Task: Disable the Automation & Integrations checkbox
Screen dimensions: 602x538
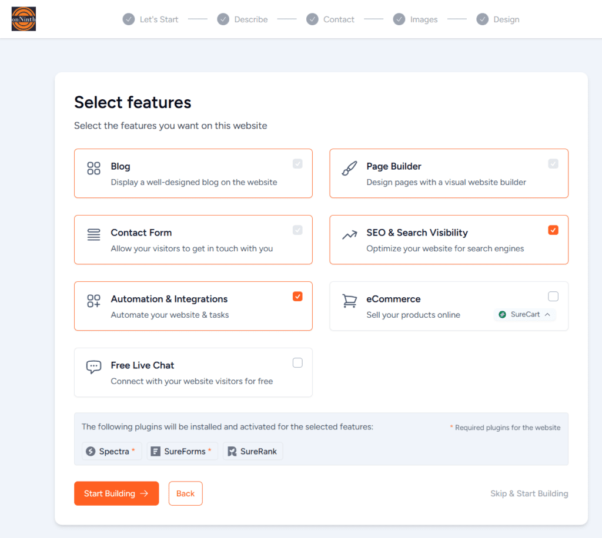Action: pos(297,297)
